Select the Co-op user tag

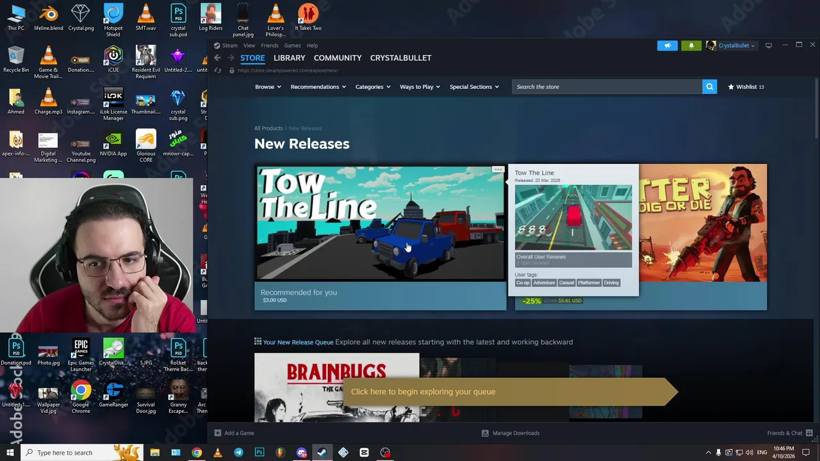523,282
